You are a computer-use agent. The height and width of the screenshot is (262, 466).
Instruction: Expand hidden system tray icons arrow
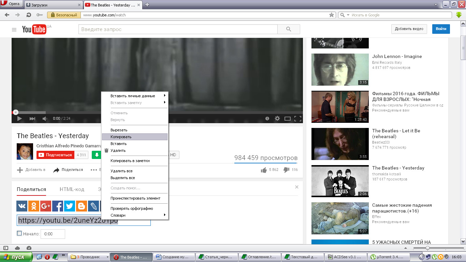click(422, 257)
